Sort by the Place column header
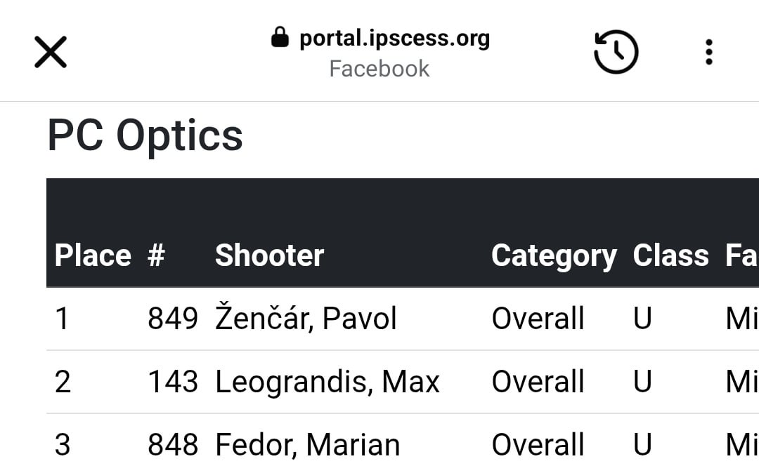 click(x=93, y=255)
